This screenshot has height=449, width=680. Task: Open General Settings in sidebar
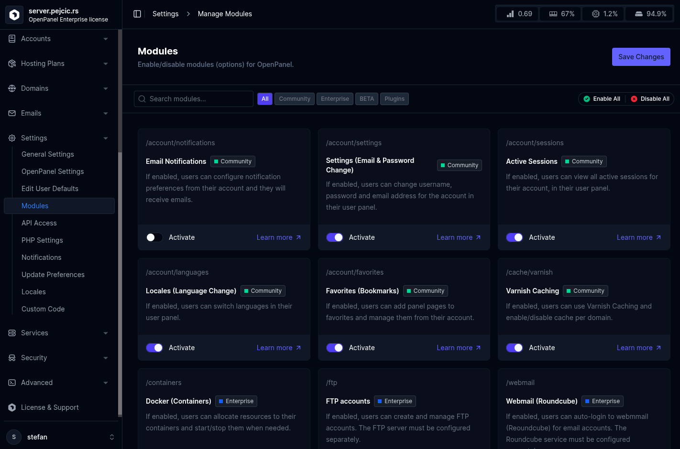(48, 154)
